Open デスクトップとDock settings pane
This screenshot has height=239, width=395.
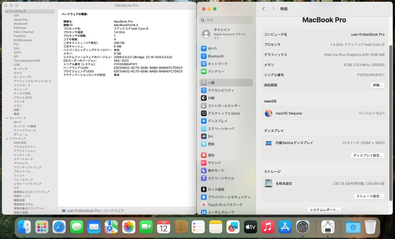(226, 113)
